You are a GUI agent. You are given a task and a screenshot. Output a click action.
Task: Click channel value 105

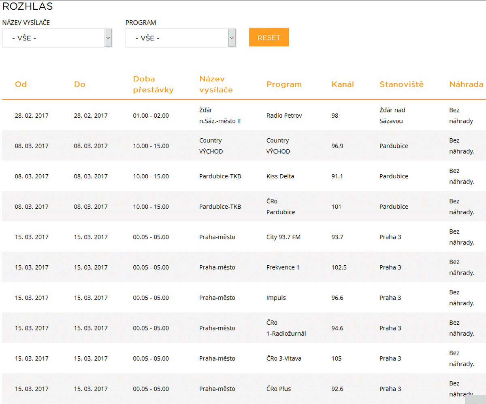pyautogui.click(x=336, y=358)
